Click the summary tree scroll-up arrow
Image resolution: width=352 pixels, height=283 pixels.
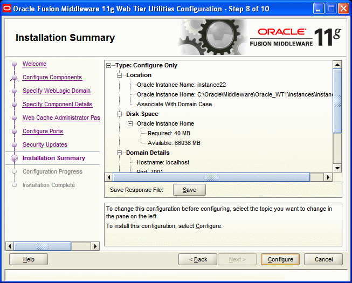337,65
